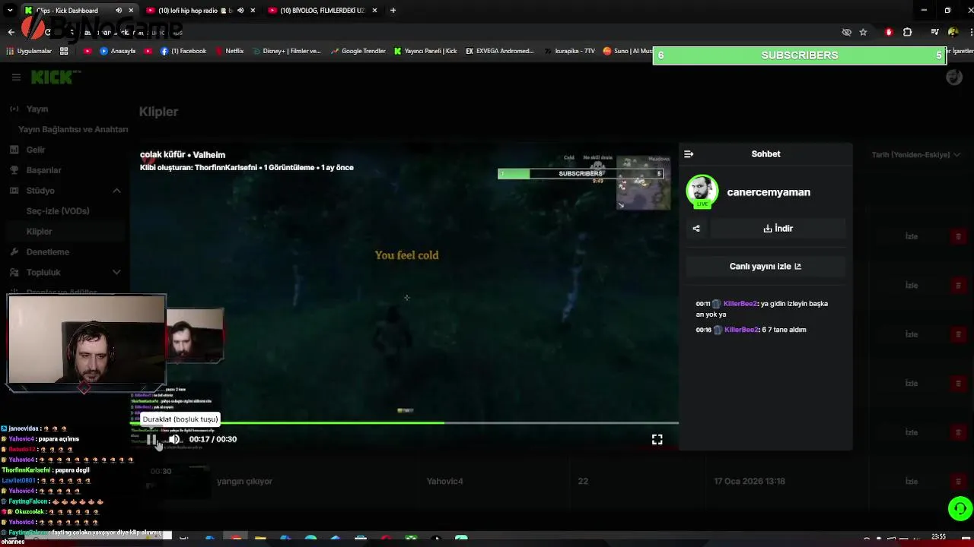Open the Başarılar sidebar item
This screenshot has height=547, width=974.
[43, 170]
